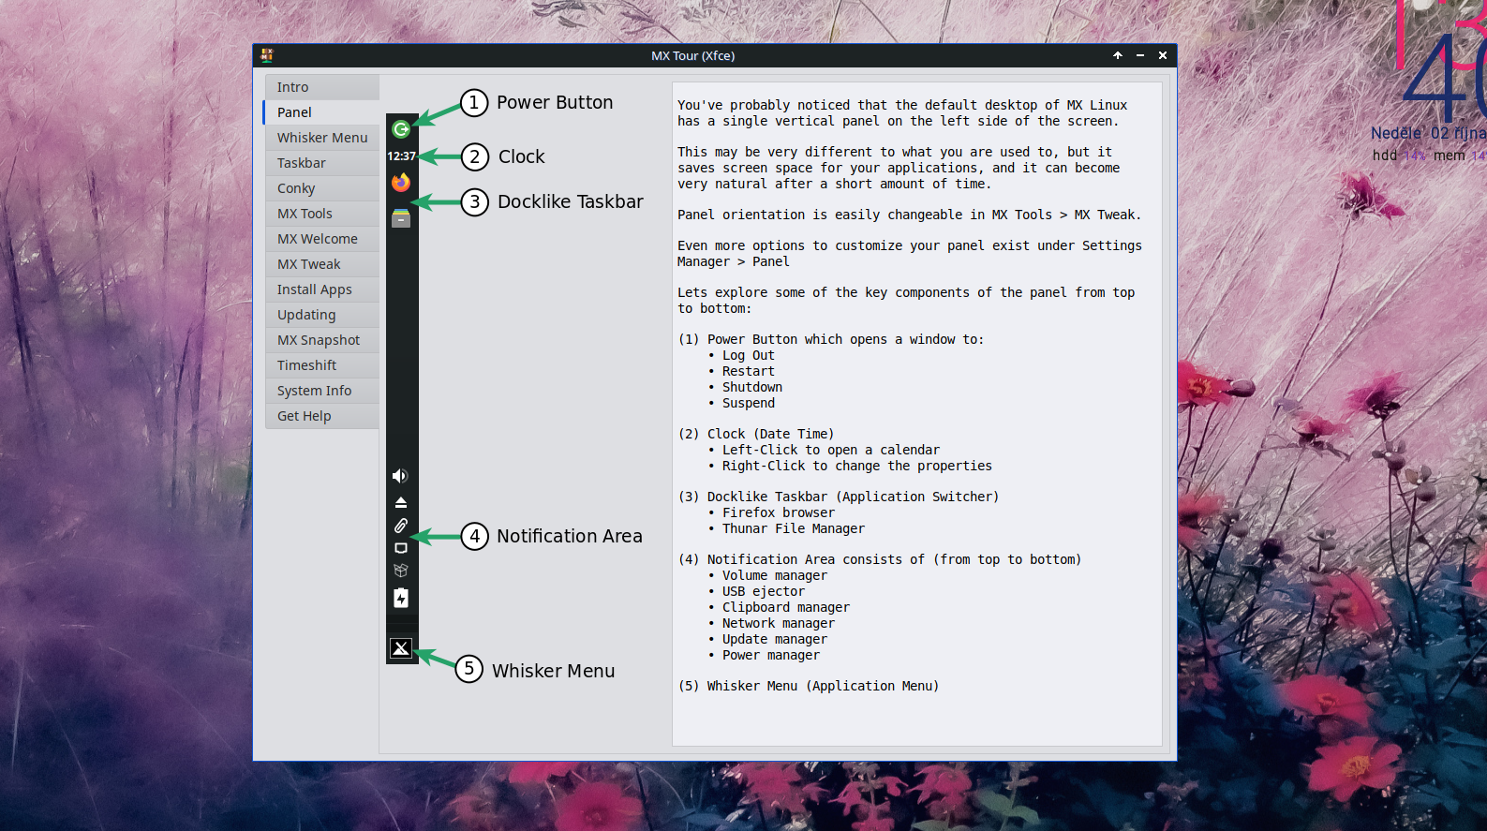Go to the Conky tab
This screenshot has height=831, width=1487.
pos(321,188)
